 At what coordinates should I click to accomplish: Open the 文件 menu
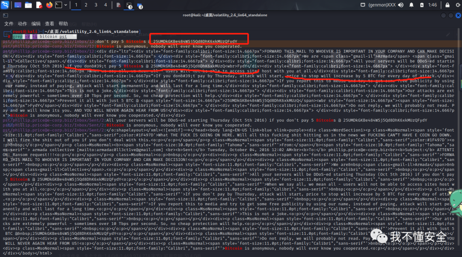click(x=9, y=24)
